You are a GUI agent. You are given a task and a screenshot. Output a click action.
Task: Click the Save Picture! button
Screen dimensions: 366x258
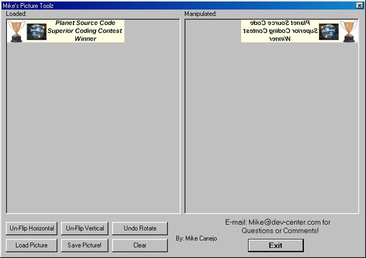tap(84, 245)
